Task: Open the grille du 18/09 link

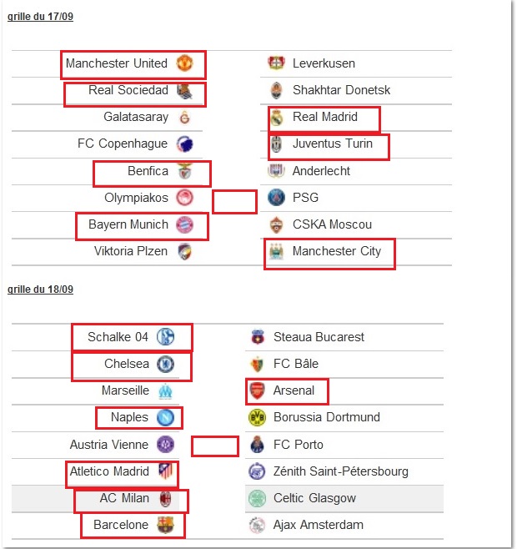Action: [40, 290]
